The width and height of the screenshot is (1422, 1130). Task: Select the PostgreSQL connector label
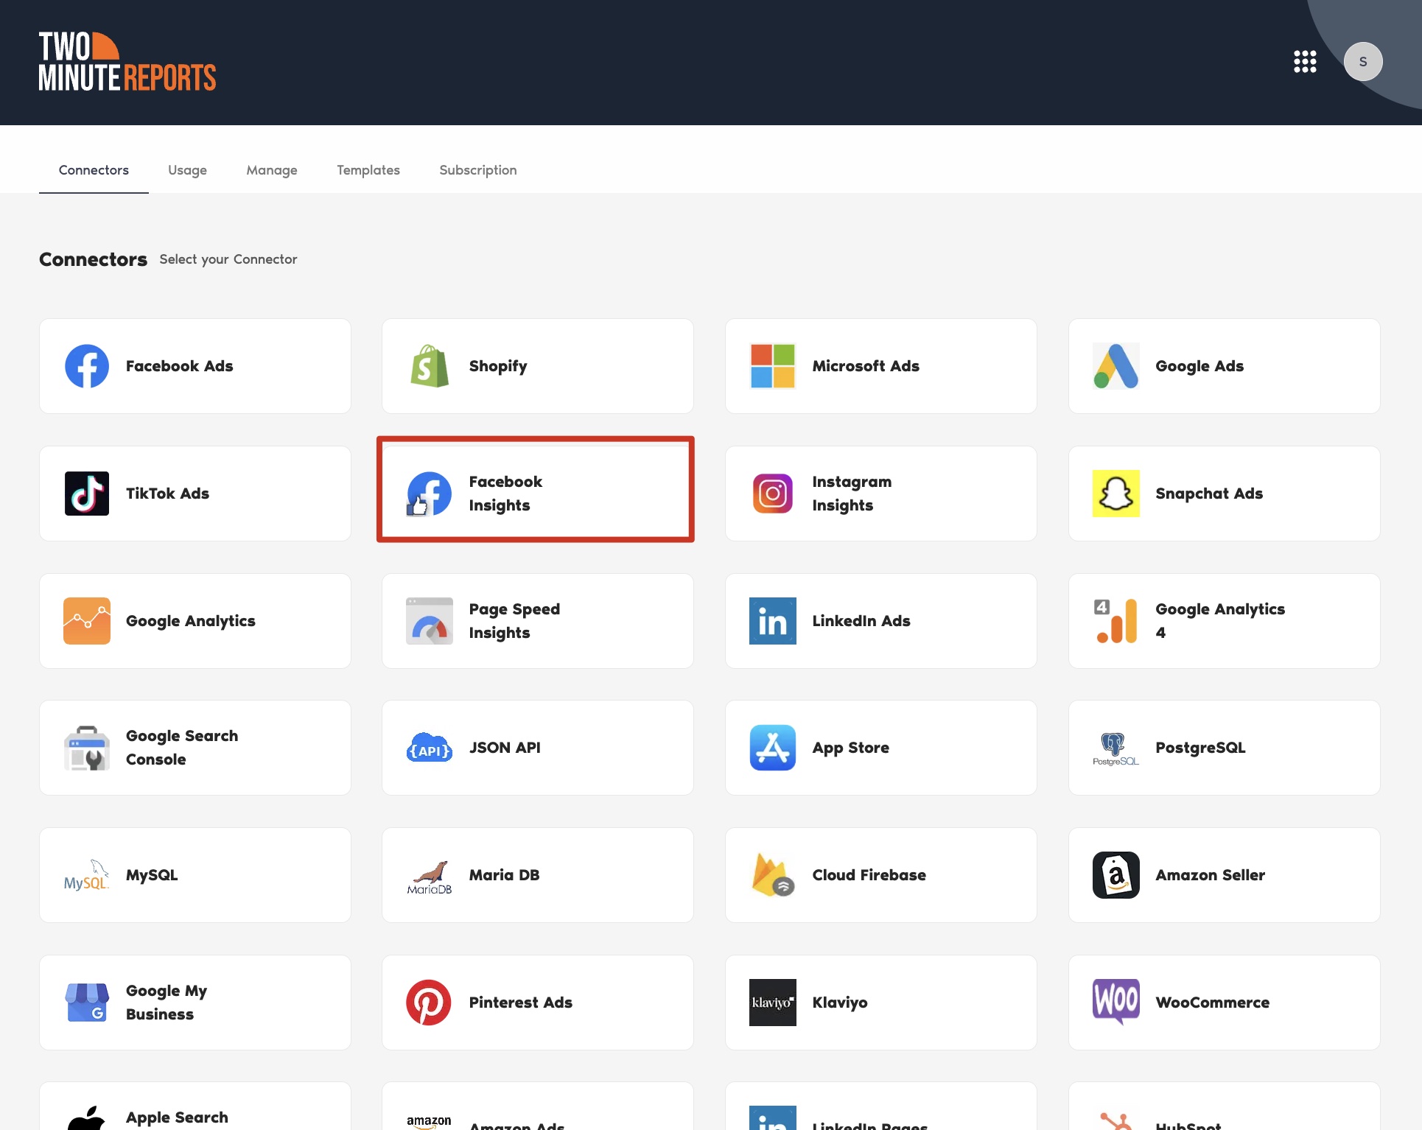1200,748
